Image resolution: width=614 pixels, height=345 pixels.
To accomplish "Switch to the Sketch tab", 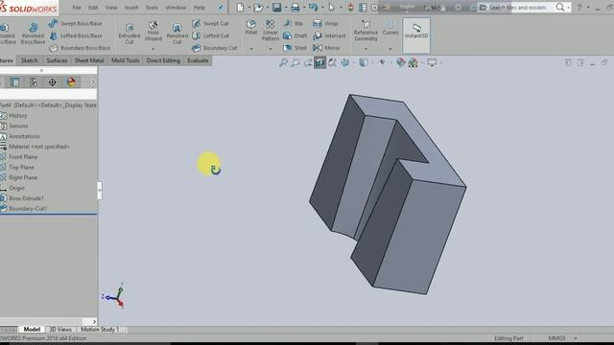I will (30, 60).
